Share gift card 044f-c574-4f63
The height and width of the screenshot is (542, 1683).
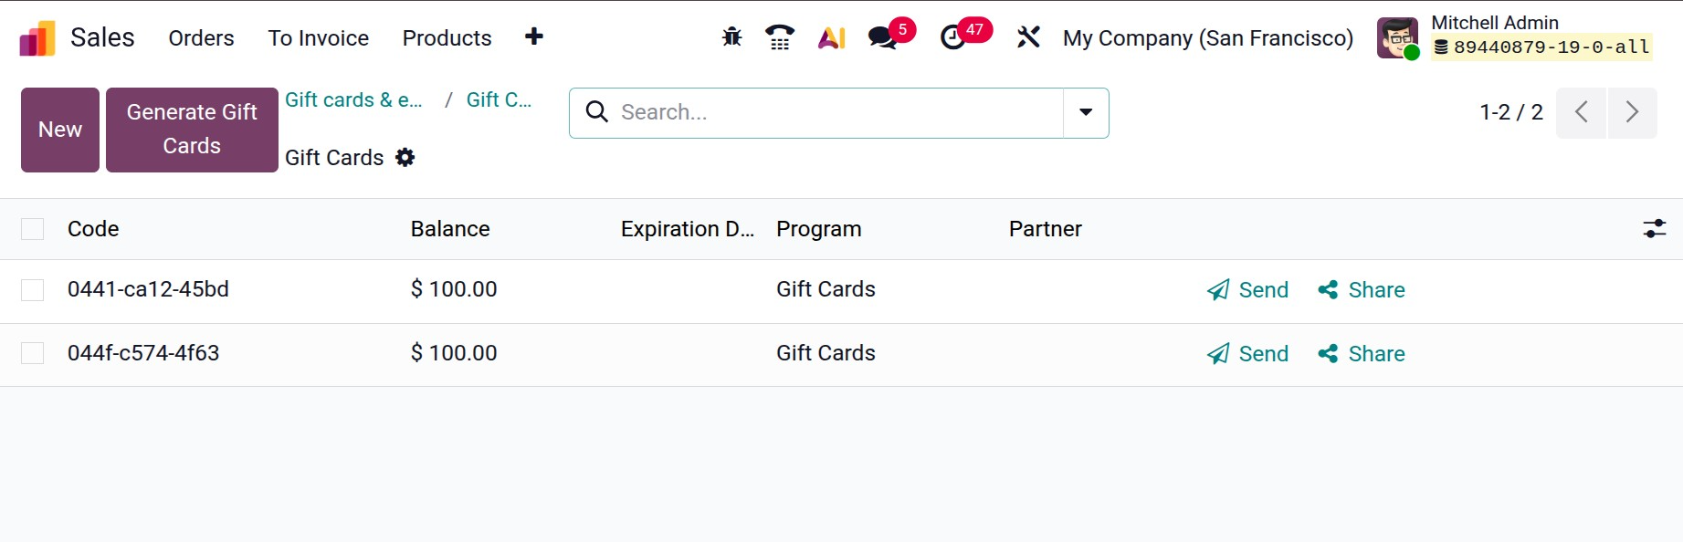pyautogui.click(x=1362, y=354)
